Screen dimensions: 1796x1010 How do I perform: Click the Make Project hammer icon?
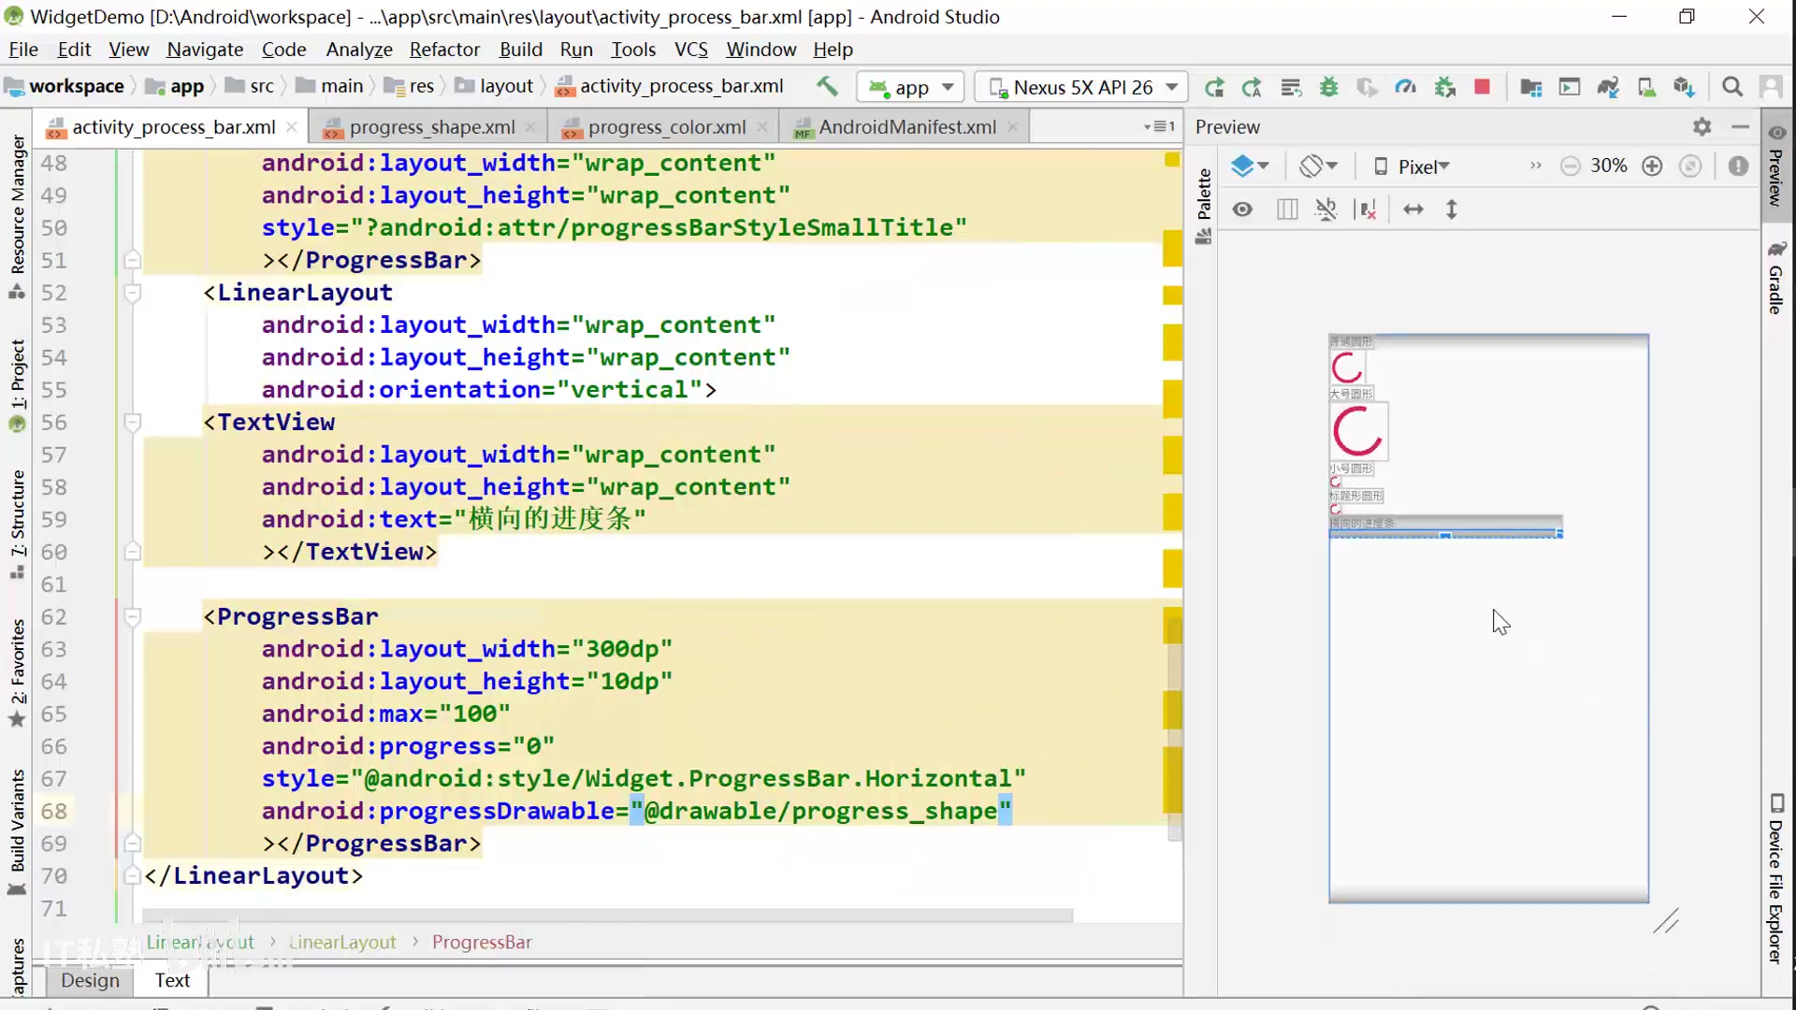point(827,87)
